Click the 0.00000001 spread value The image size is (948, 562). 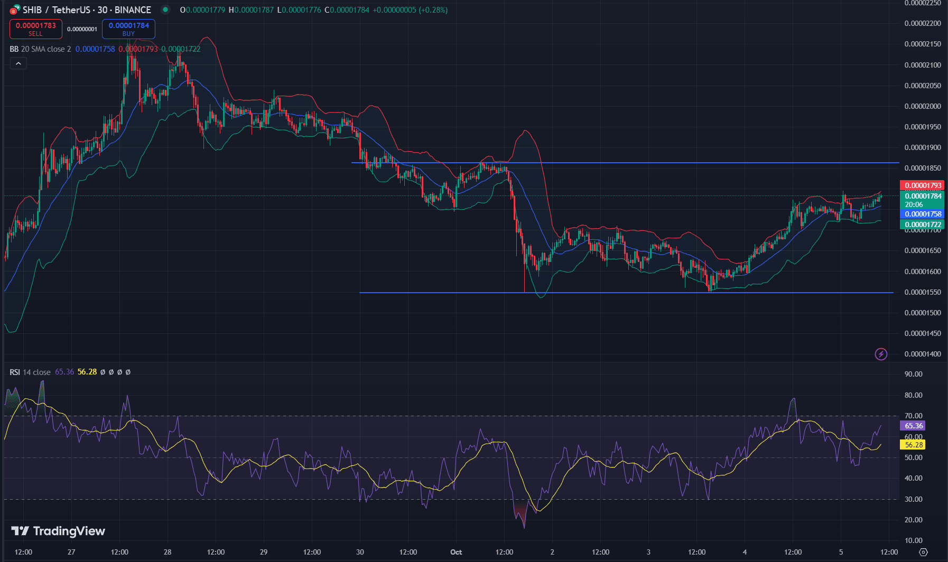pyautogui.click(x=82, y=29)
